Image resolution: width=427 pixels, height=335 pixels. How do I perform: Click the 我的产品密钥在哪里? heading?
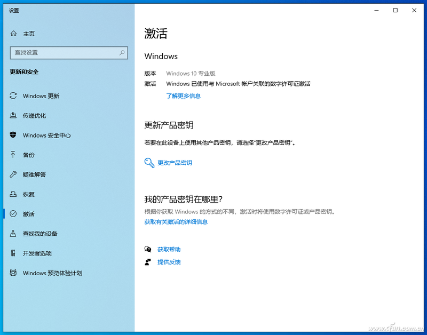click(184, 200)
